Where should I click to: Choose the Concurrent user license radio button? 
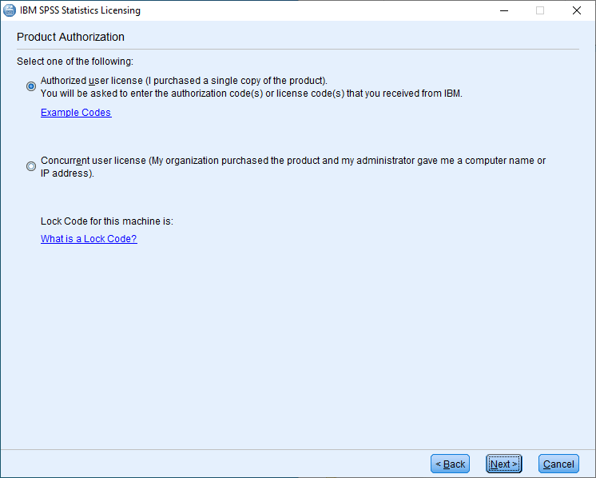(31, 166)
